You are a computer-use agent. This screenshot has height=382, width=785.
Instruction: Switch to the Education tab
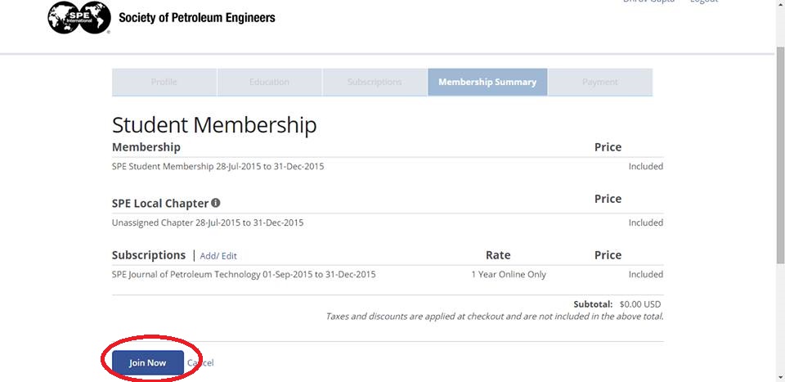269,82
